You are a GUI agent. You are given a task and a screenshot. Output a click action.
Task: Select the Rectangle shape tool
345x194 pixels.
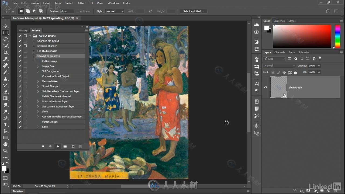pos(5,138)
